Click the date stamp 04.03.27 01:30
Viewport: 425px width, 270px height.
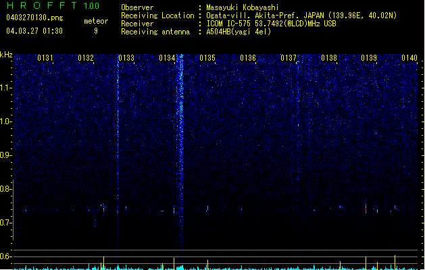point(34,31)
